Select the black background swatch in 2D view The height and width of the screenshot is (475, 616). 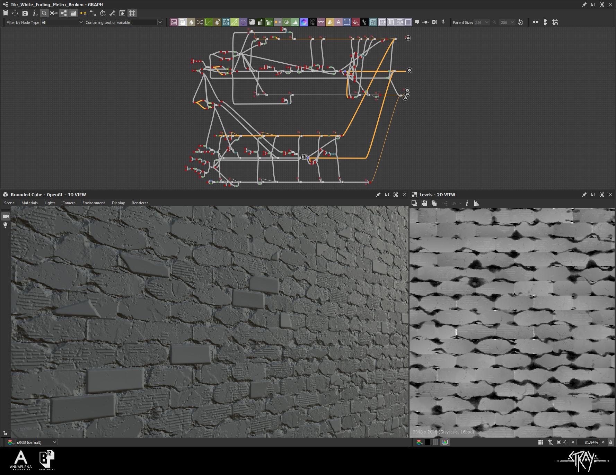pyautogui.click(x=428, y=442)
